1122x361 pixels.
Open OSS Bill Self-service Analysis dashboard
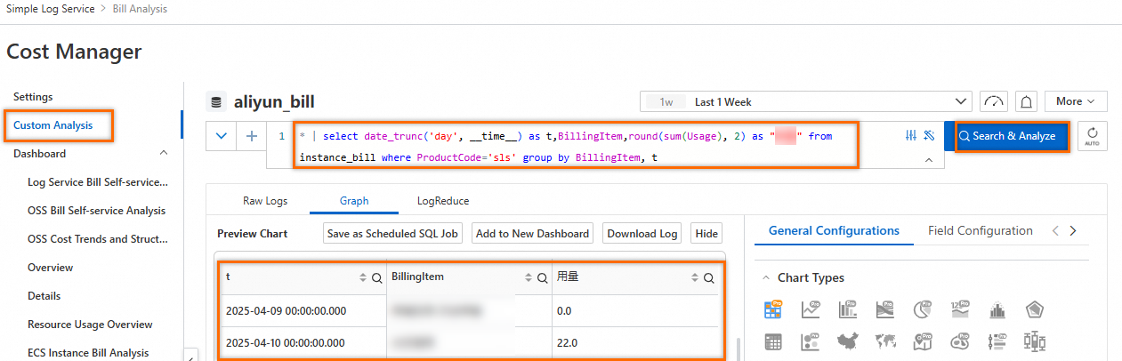(96, 210)
